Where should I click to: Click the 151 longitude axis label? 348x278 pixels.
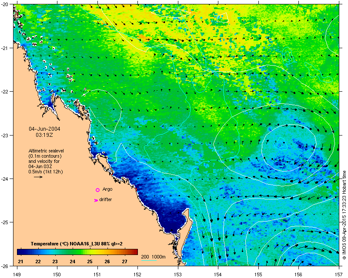click(97, 275)
